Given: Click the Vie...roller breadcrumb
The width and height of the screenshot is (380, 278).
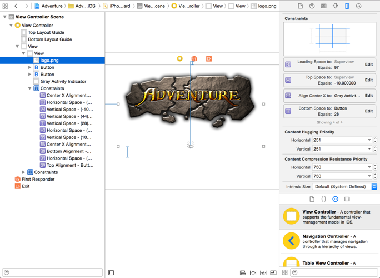Looking at the screenshot, I should 186,6.
